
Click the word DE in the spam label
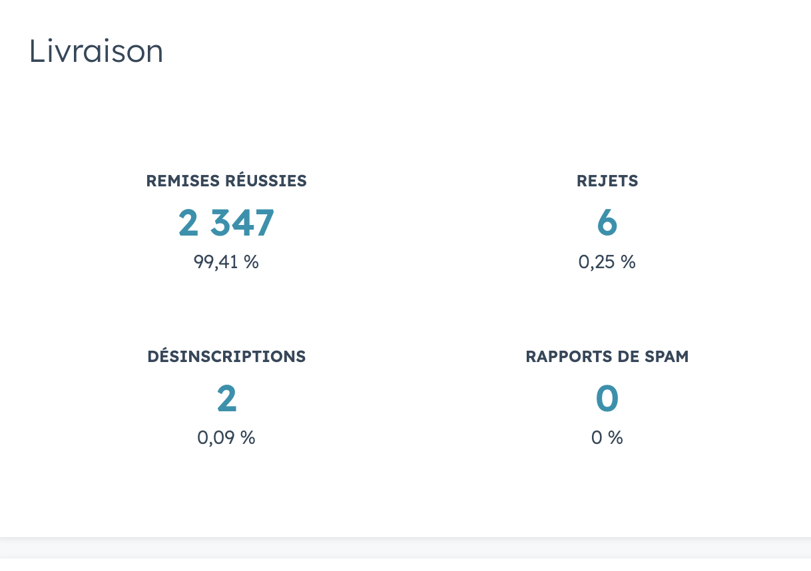(x=624, y=357)
